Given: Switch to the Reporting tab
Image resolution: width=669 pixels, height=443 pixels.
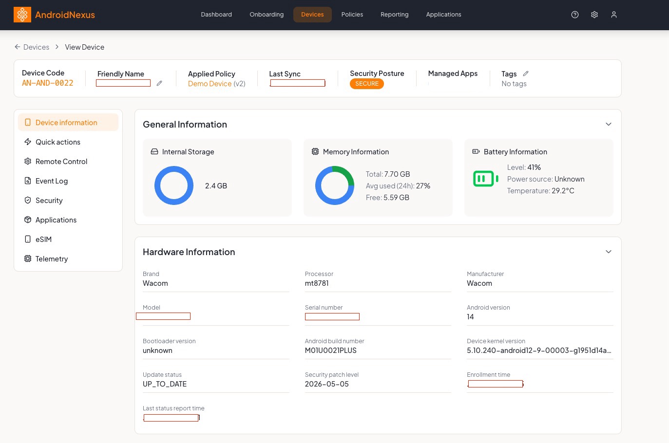Looking at the screenshot, I should [395, 15].
